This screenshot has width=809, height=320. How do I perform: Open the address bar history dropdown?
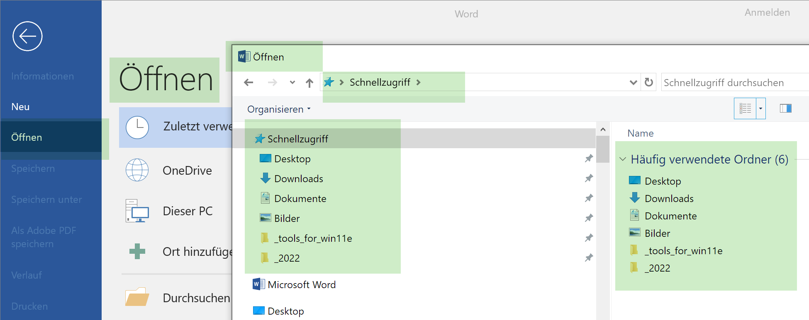tap(634, 82)
